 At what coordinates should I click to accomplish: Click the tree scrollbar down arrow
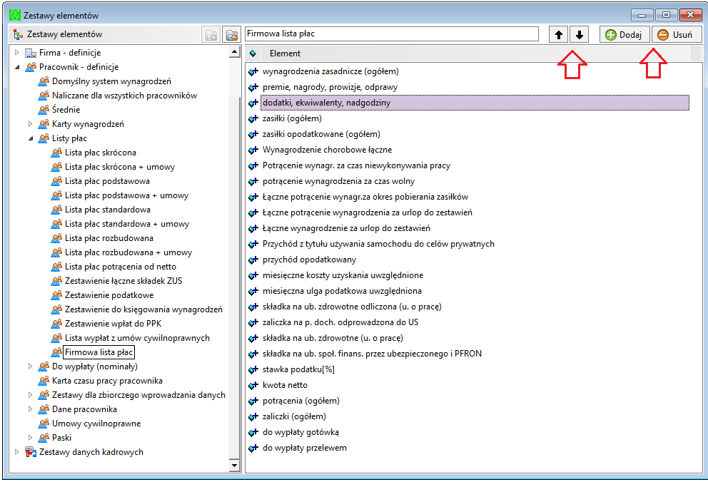click(234, 466)
